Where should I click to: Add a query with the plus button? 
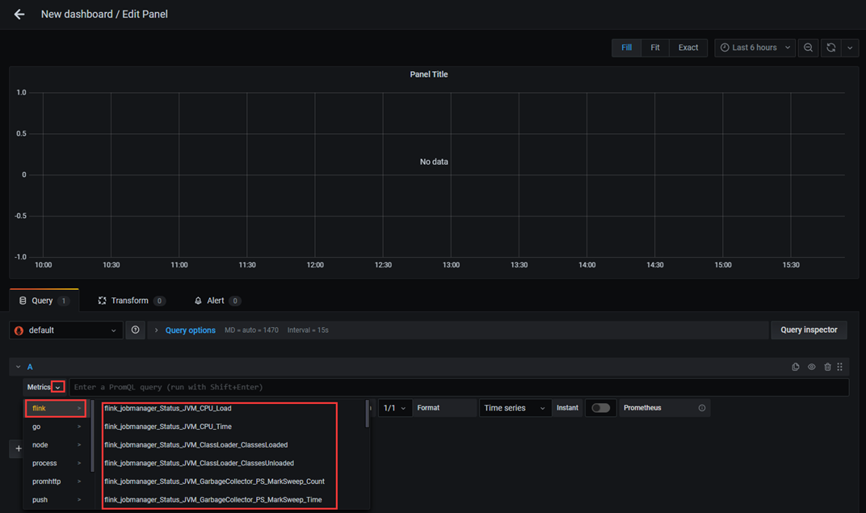(19, 448)
